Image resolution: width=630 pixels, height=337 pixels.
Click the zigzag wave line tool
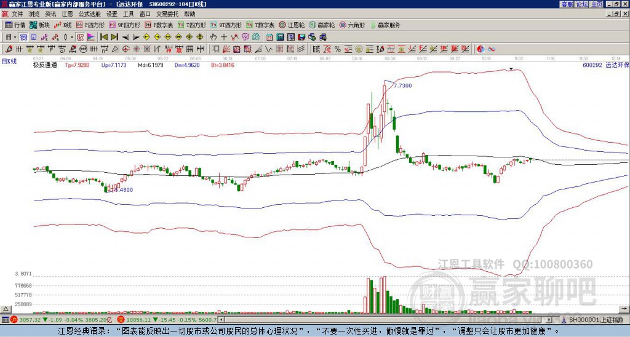coord(269,49)
